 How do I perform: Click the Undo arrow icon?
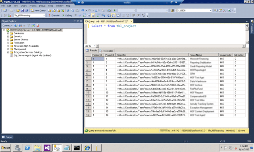pos(83,11)
